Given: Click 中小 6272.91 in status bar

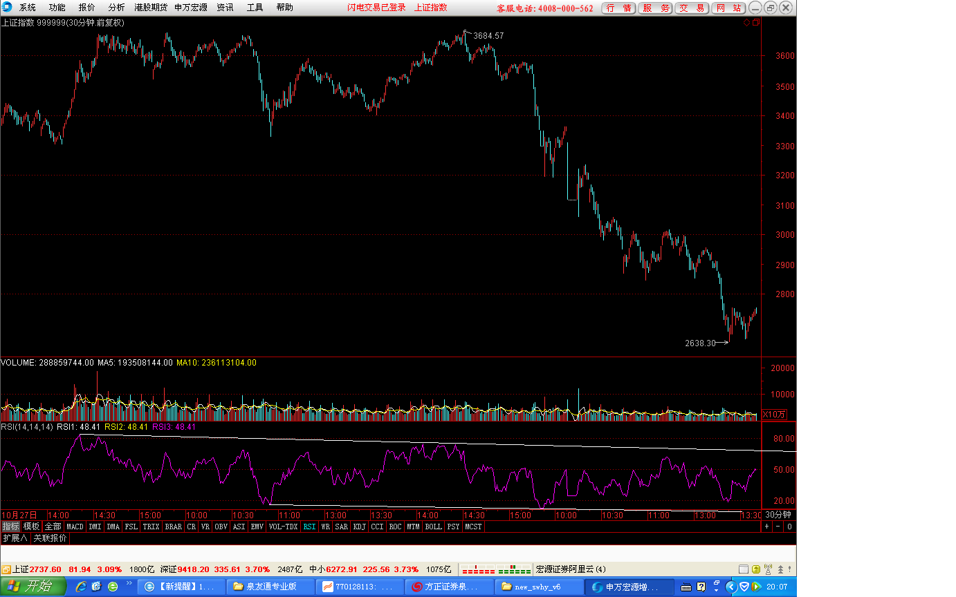Looking at the screenshot, I should pos(333,569).
